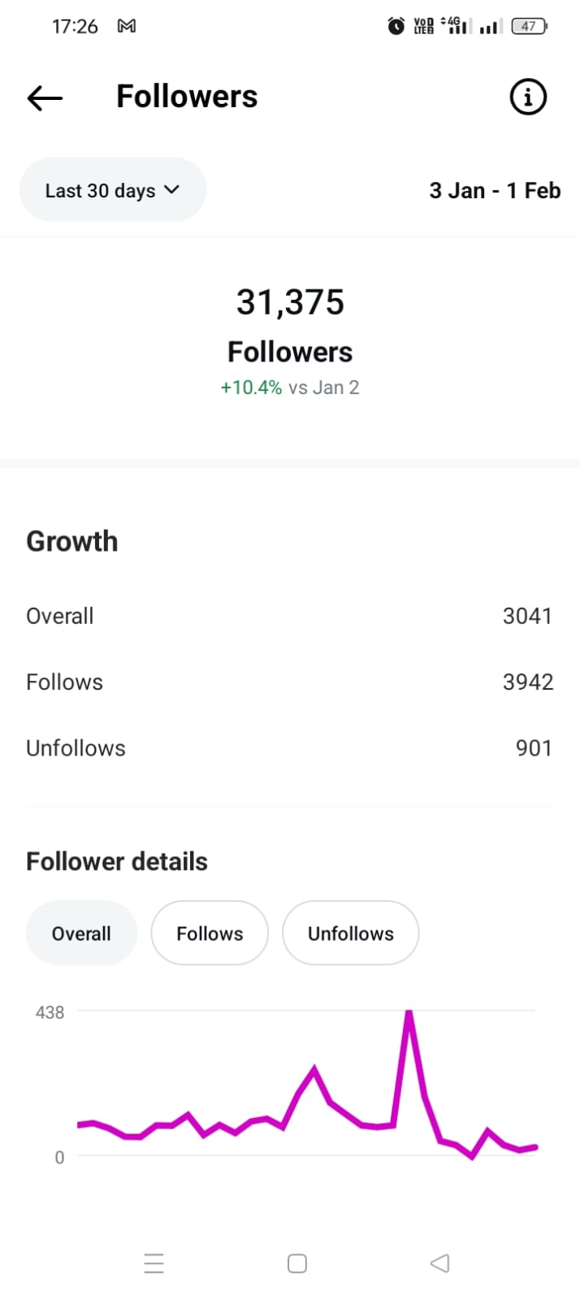Image resolution: width=580 pixels, height=1299 pixels.
Task: Tap the Unfollows growth row showing 901
Action: [x=290, y=747]
